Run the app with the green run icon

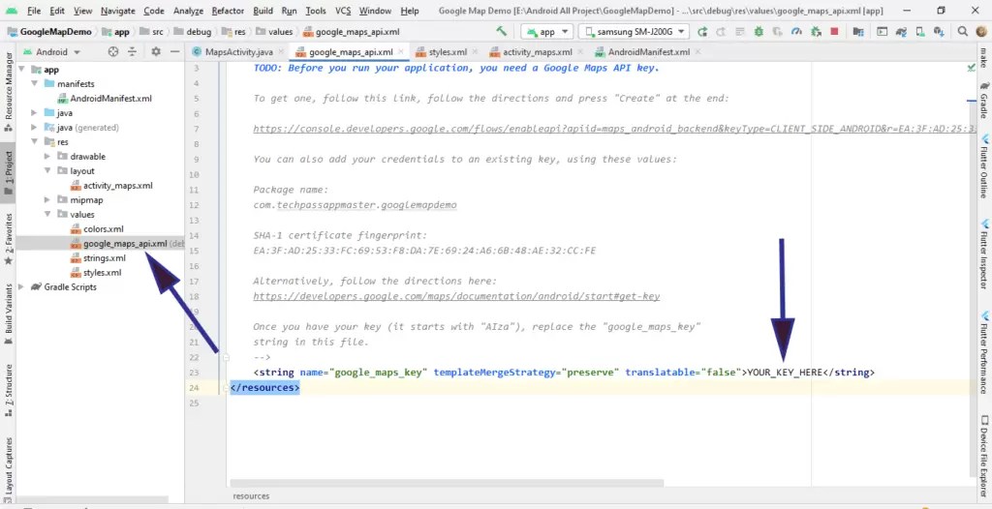(x=702, y=32)
